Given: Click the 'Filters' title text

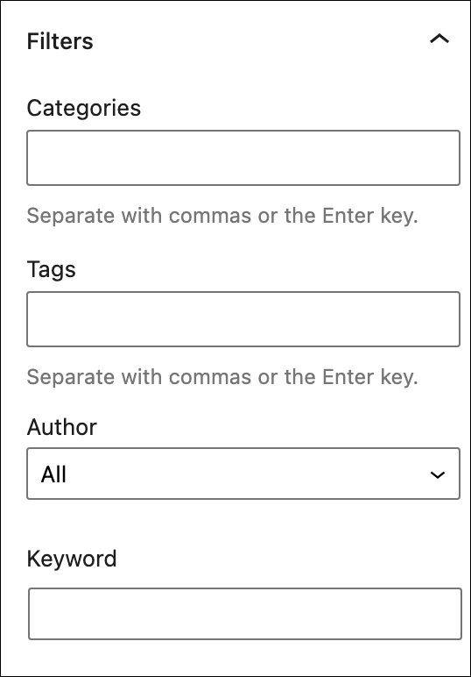Looking at the screenshot, I should pos(60,41).
